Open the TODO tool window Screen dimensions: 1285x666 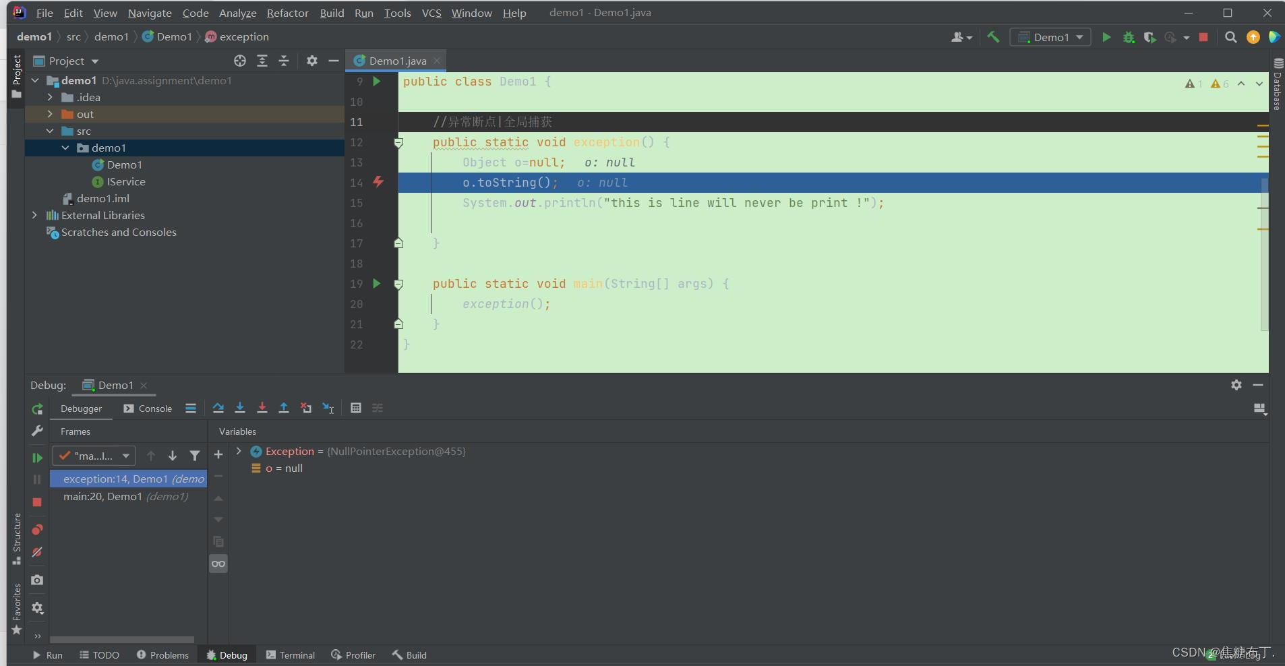click(x=99, y=655)
